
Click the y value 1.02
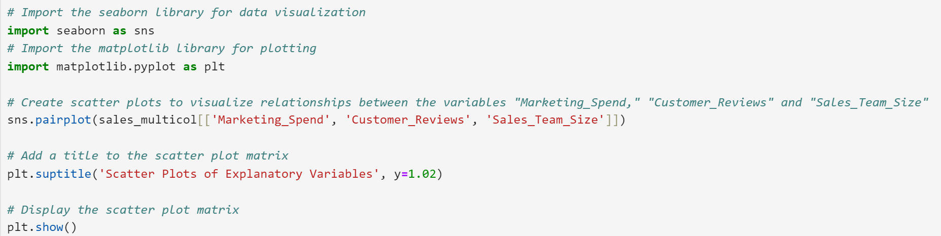tap(422, 174)
